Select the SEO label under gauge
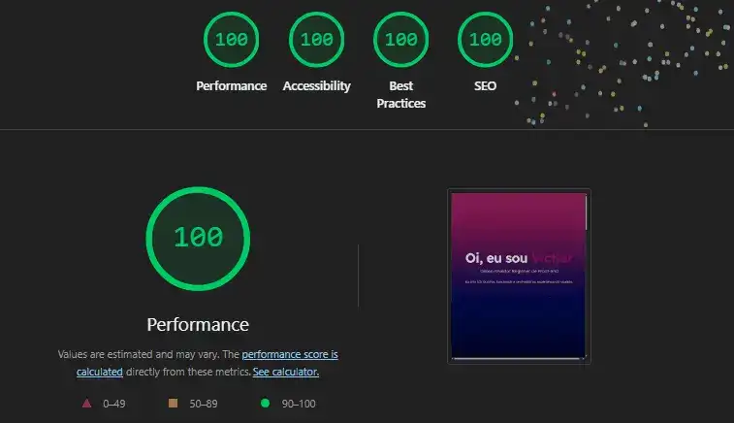 [x=486, y=85]
